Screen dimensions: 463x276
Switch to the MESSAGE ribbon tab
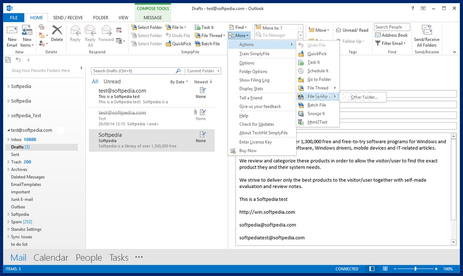(x=152, y=17)
